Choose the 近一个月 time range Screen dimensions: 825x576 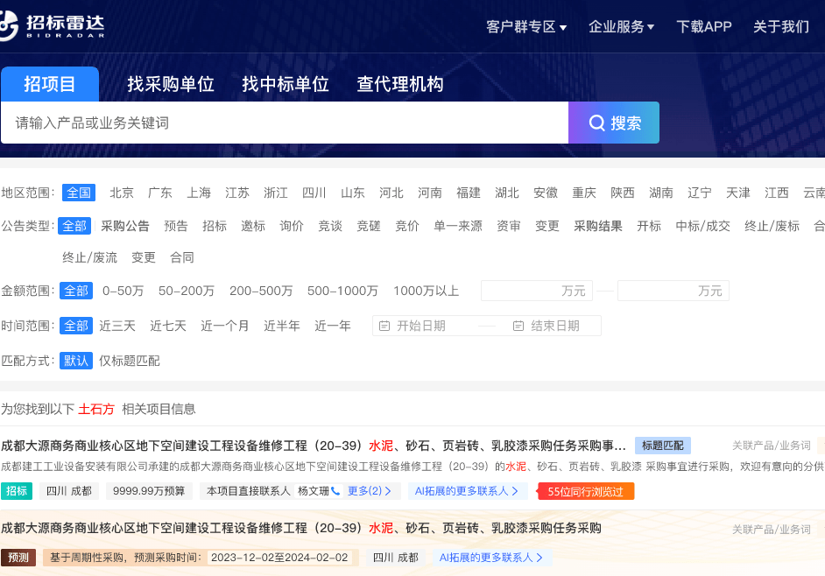[x=225, y=327]
